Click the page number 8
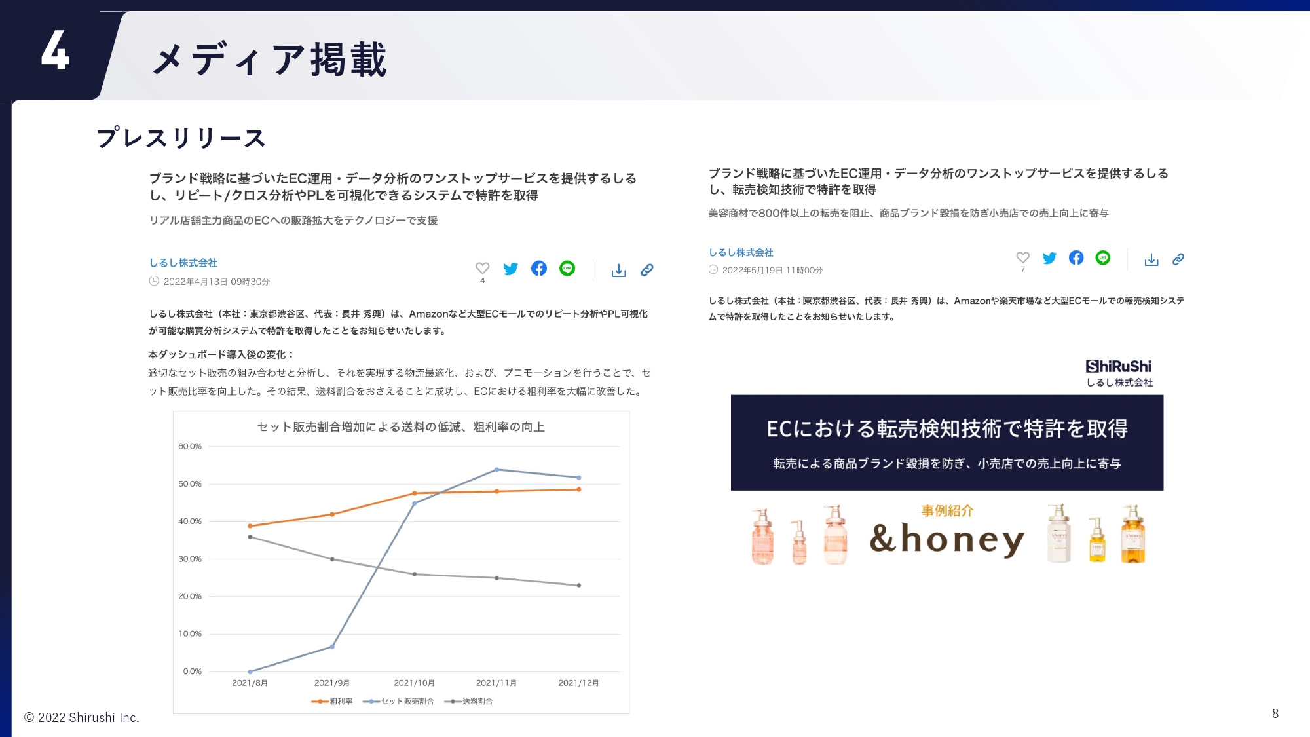Screen dimensions: 1310x737 tap(1275, 713)
